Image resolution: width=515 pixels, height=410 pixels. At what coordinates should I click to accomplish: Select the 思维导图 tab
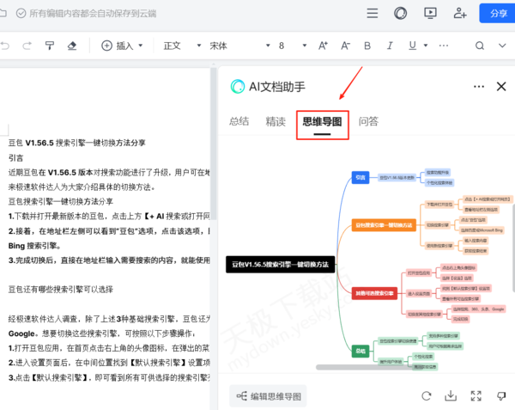pos(322,122)
